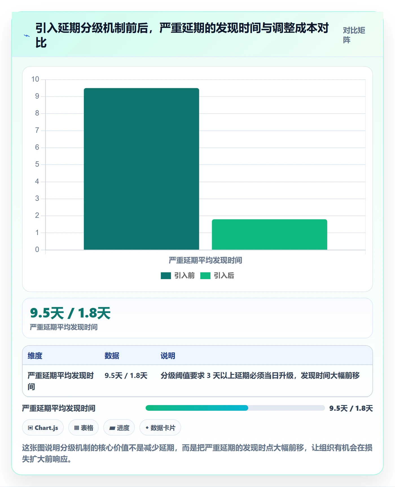Click the main title heading text
395x487 pixels.
tap(182, 35)
